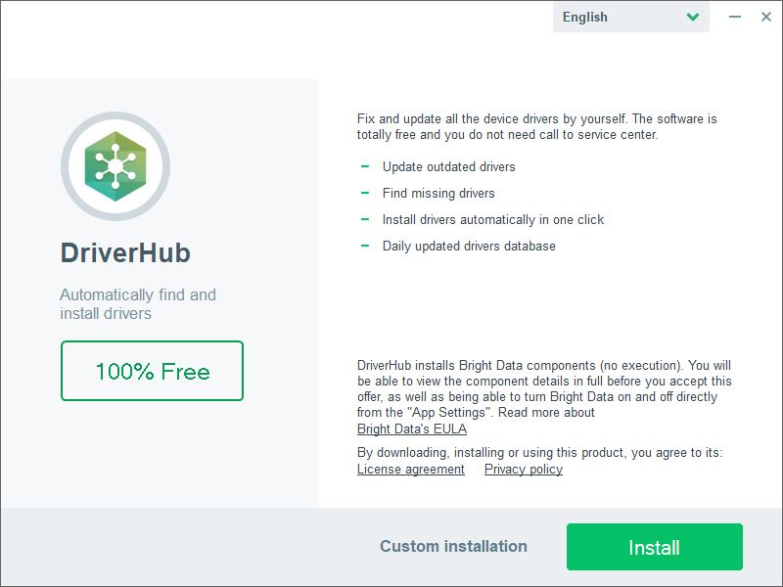
Task: Open the License agreement link
Action: [410, 470]
